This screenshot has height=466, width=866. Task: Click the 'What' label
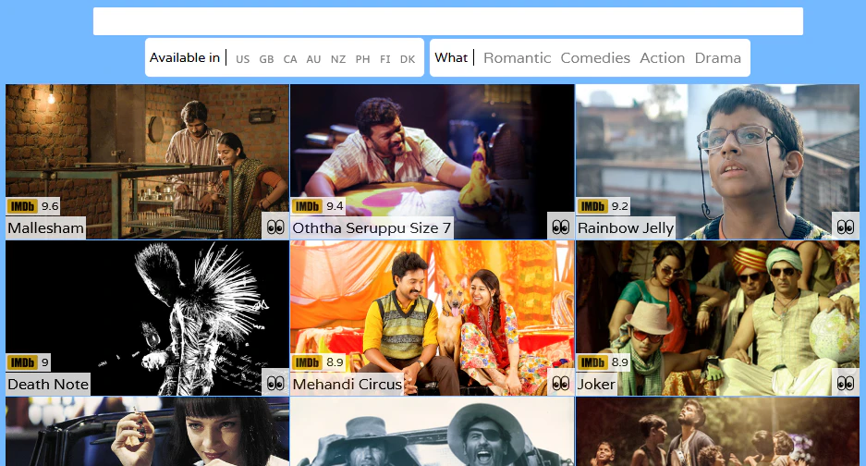coord(451,57)
